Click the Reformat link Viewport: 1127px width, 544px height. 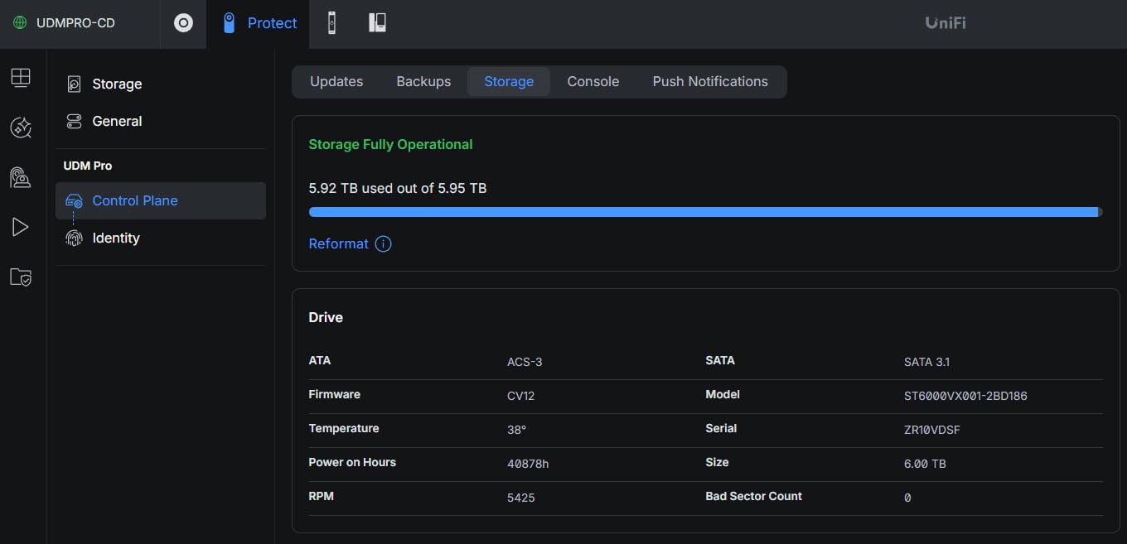[x=338, y=243]
